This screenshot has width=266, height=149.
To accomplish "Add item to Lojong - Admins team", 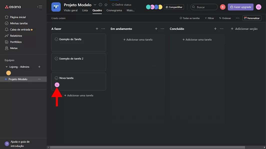I will [39, 67].
